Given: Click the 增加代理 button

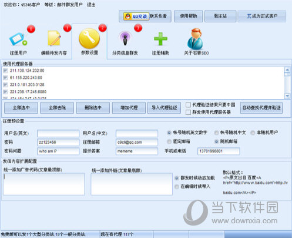Looking at the screenshot, I should coord(129,108).
